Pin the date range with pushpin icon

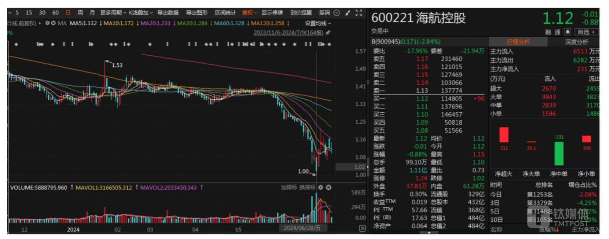[x=328, y=33]
